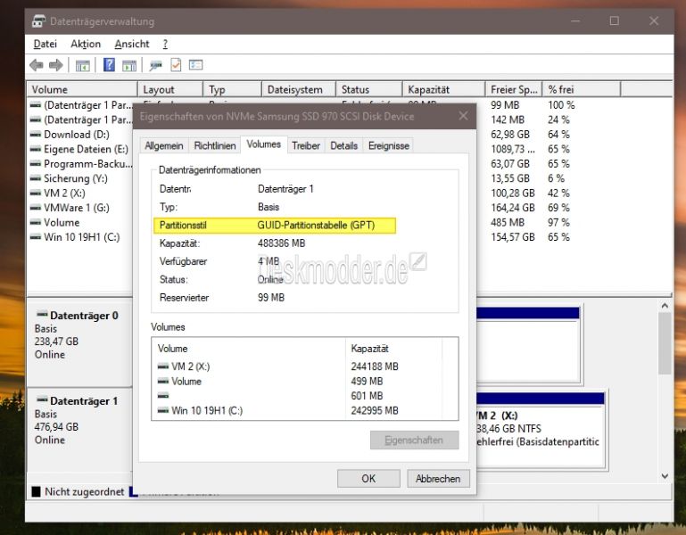Close the NVMe Samsung SSD properties dialog

coord(463,116)
